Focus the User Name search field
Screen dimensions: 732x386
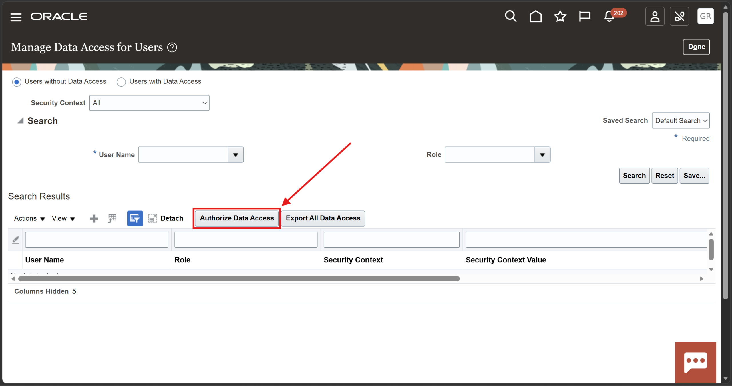[x=183, y=155]
